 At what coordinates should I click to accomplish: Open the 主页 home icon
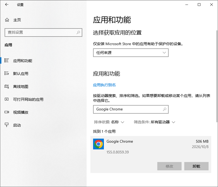tap(7, 20)
